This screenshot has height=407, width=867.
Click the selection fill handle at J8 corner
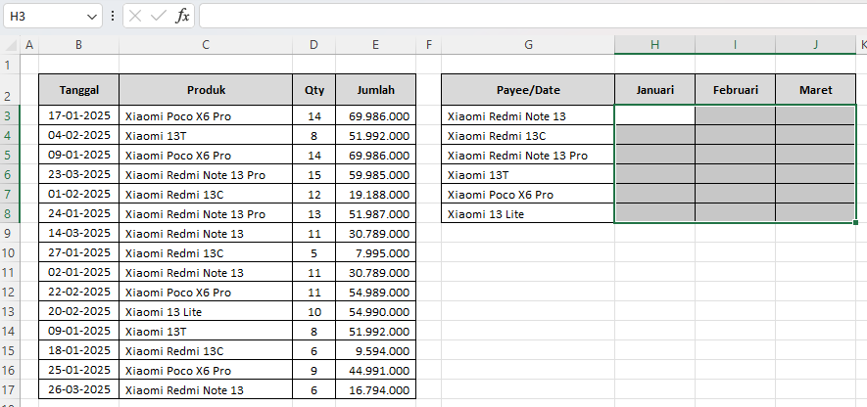[856, 222]
